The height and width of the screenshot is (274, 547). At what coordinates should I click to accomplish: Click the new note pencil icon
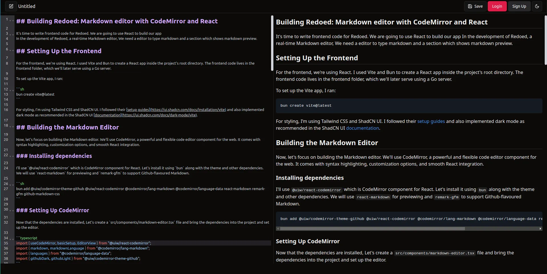(x=11, y=6)
